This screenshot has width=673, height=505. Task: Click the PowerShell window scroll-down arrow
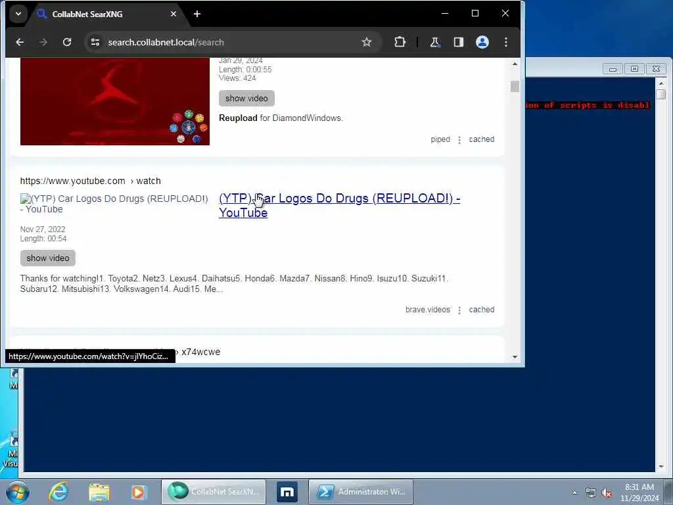coord(661,466)
